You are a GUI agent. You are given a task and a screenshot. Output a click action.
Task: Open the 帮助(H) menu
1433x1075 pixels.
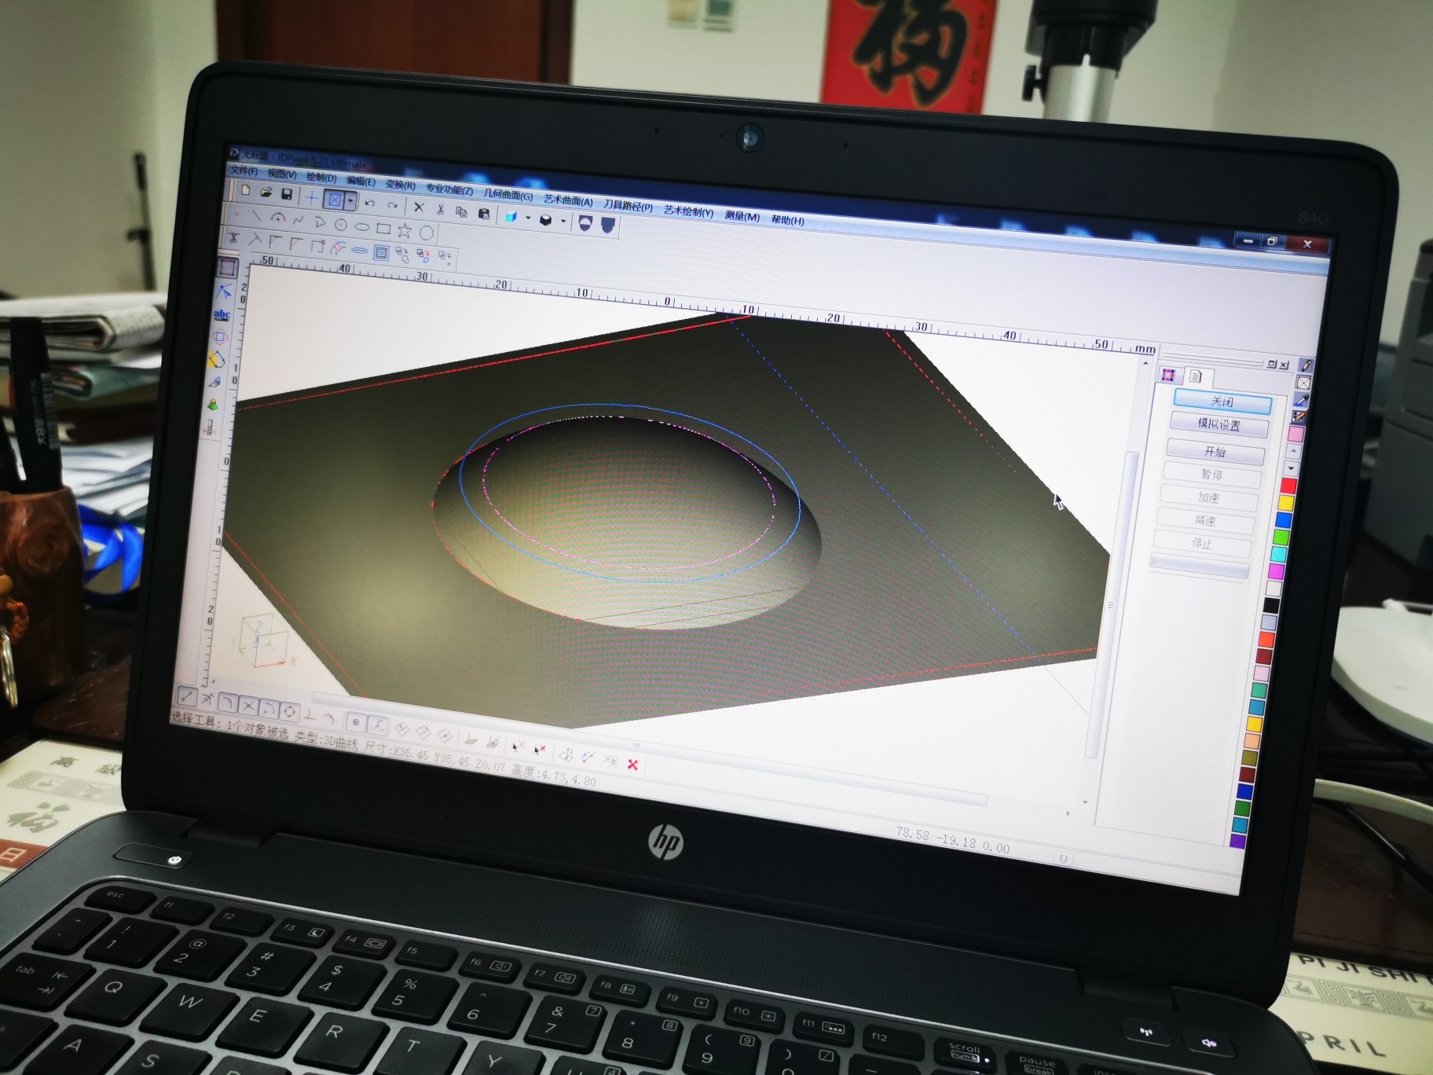click(787, 220)
